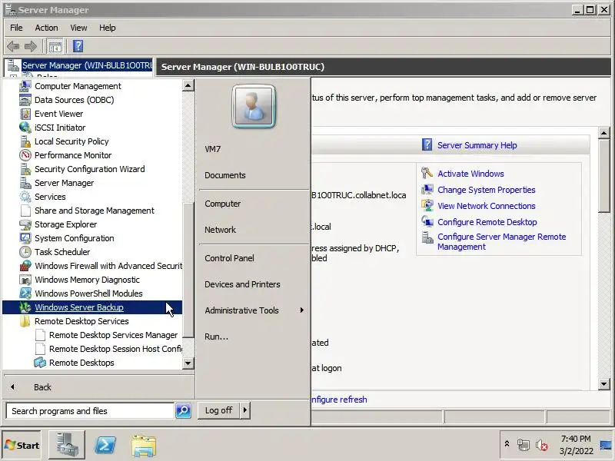The width and height of the screenshot is (615, 461).
Task: Select Devices and Printers
Action: pyautogui.click(x=242, y=284)
